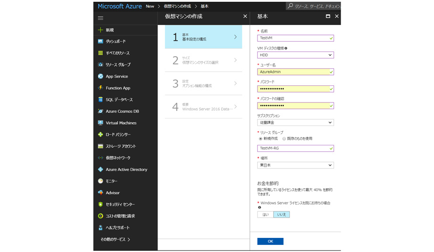The image size is (434, 252).
Task: Open the ダッシュボード dashboard icon
Action: pos(100,42)
